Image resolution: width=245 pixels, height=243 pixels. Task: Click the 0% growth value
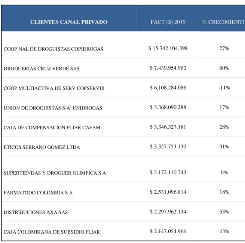(224, 172)
